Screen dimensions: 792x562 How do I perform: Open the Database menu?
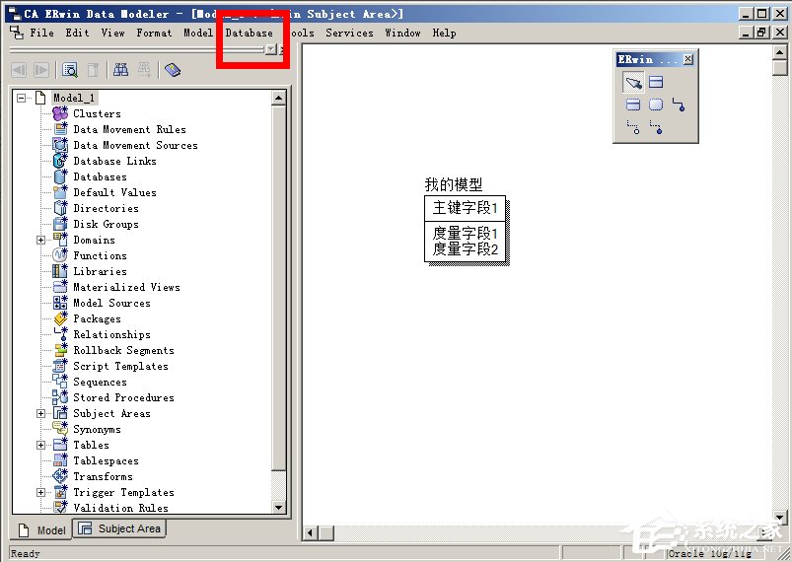[x=249, y=33]
